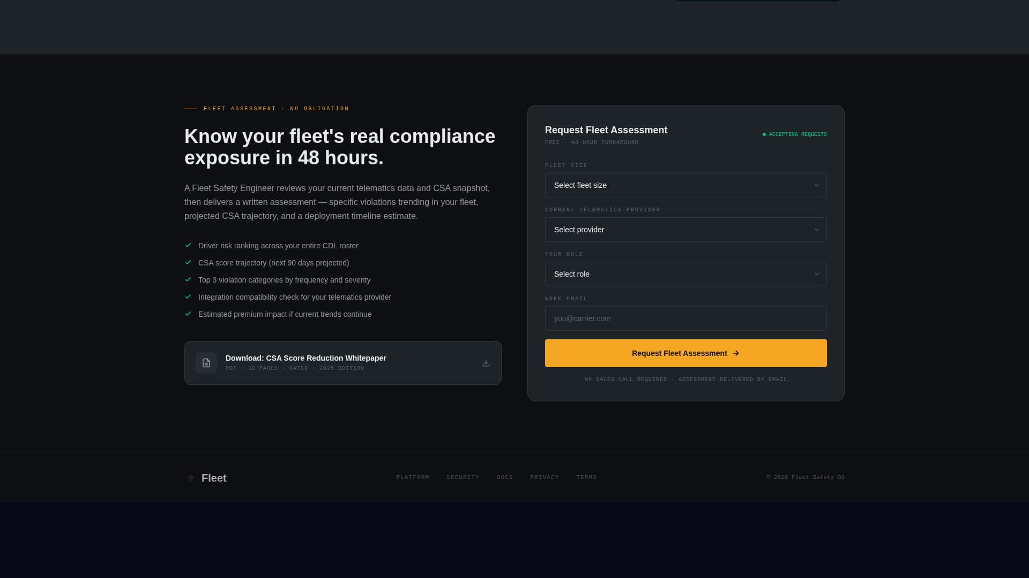Click the whitepaper document icon
The width and height of the screenshot is (1029, 578).
(206, 363)
